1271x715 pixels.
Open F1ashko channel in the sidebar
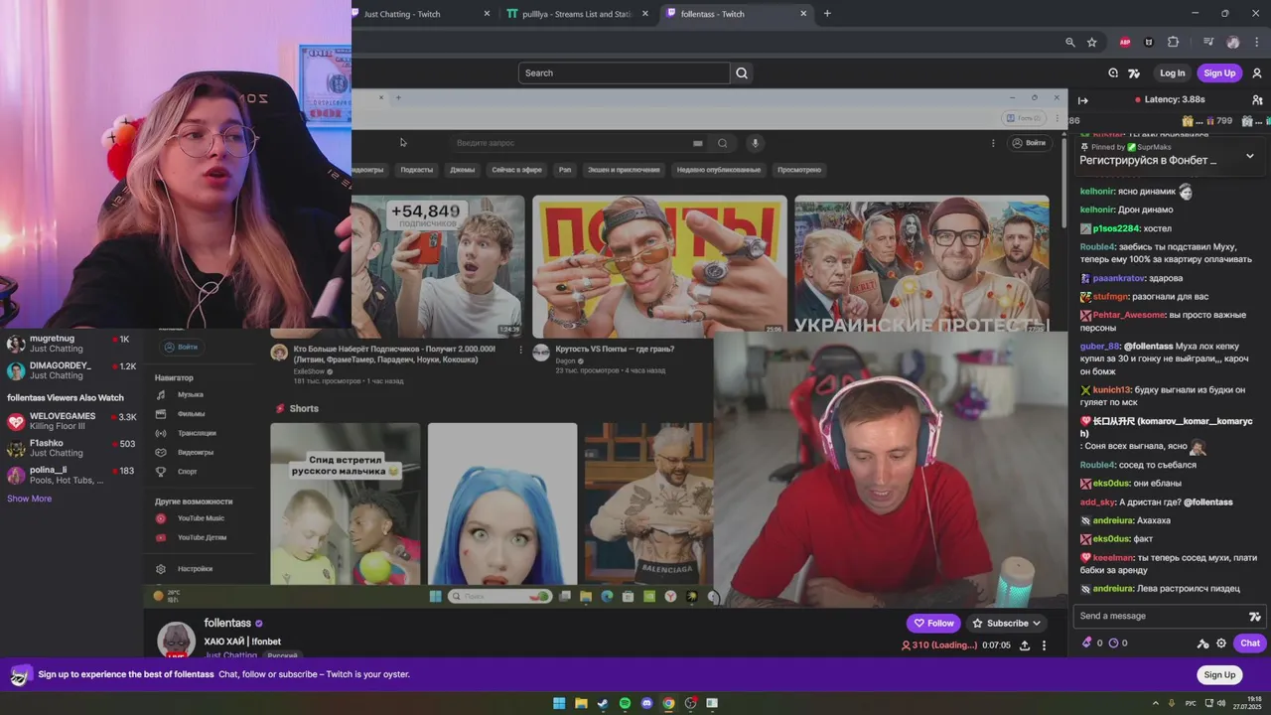71,448
